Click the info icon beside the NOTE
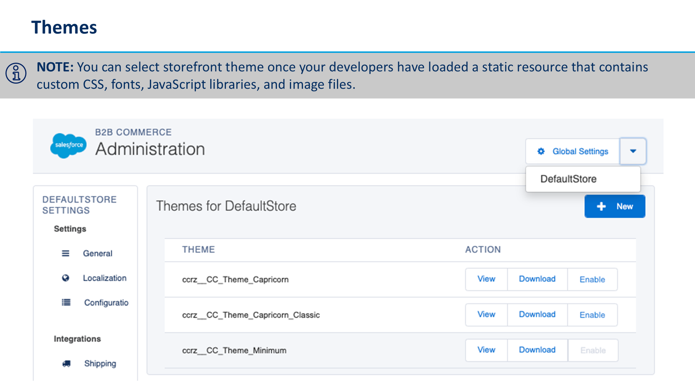 (x=16, y=73)
